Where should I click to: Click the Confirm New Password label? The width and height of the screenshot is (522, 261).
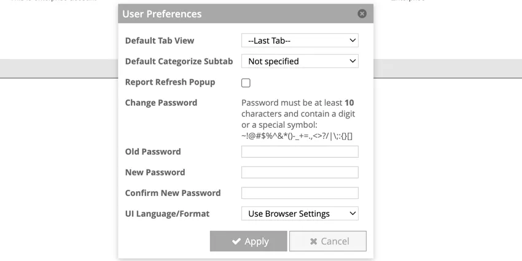(x=173, y=193)
